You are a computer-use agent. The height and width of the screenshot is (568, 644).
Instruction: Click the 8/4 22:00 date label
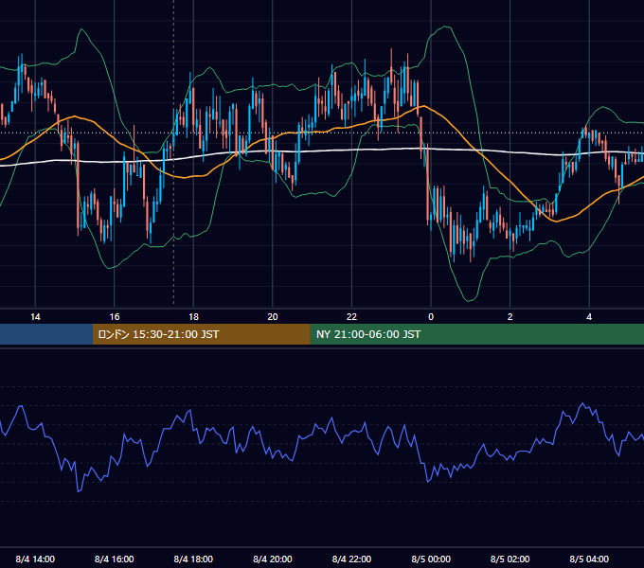pyautogui.click(x=351, y=559)
